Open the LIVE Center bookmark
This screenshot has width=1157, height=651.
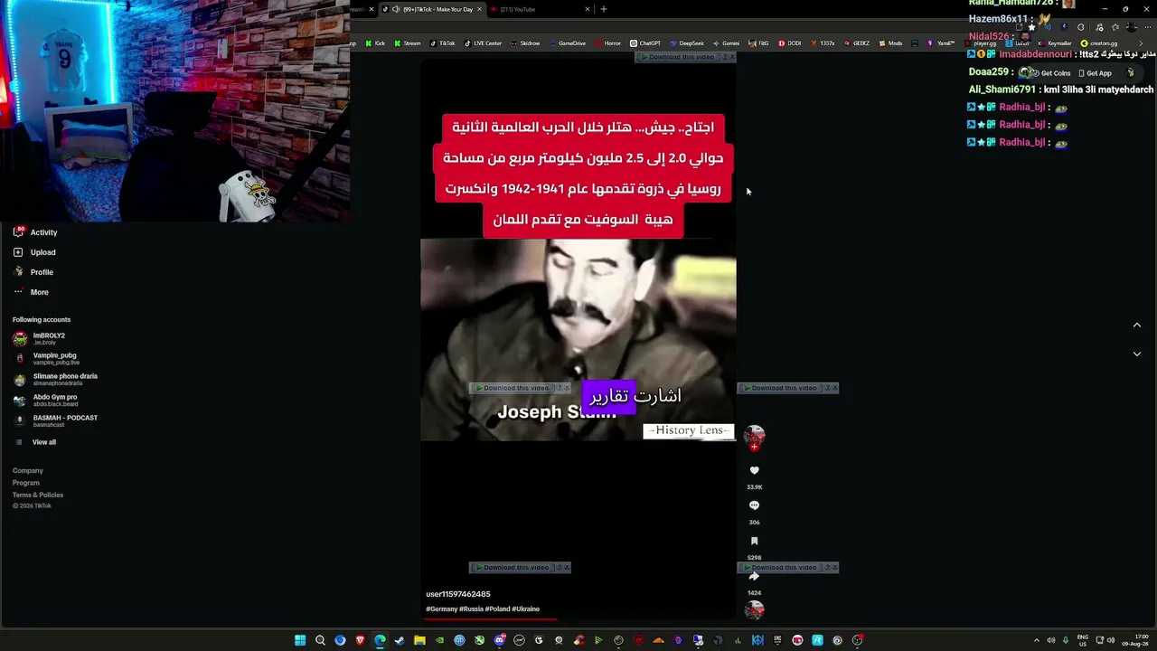[484, 43]
